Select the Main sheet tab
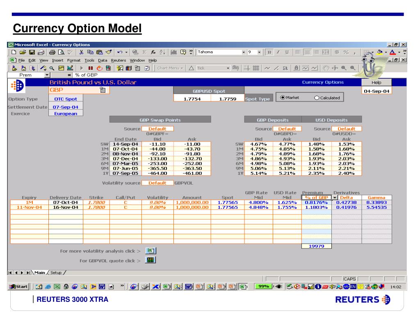420x315 pixels. point(40,273)
